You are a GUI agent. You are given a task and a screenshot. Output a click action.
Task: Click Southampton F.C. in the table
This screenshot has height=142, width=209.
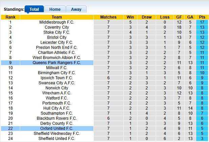57,113
